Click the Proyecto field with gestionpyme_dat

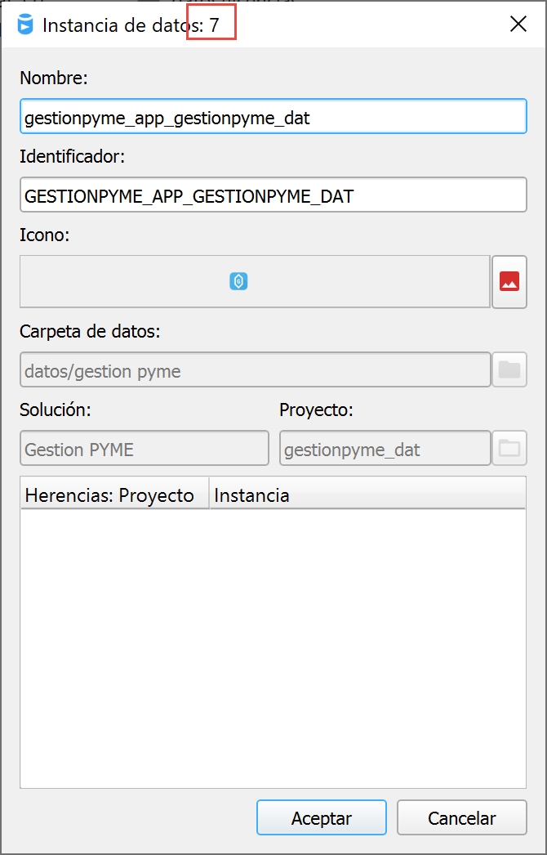385,449
